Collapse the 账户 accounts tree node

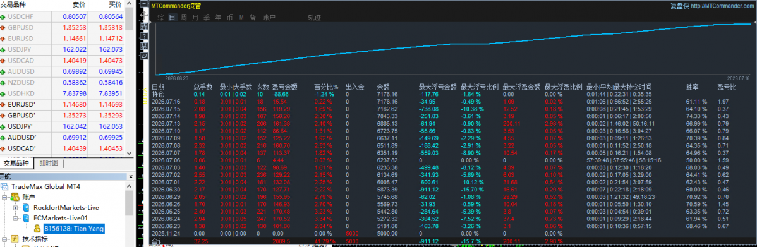pyautogui.click(x=5, y=197)
